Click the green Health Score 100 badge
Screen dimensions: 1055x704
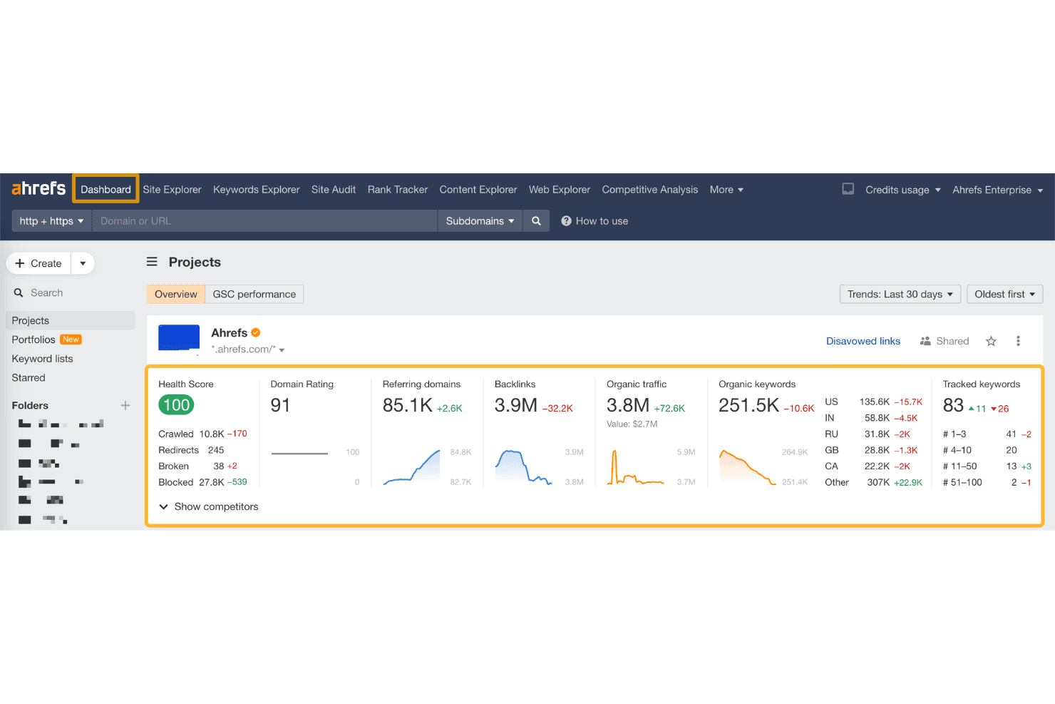pyautogui.click(x=176, y=405)
